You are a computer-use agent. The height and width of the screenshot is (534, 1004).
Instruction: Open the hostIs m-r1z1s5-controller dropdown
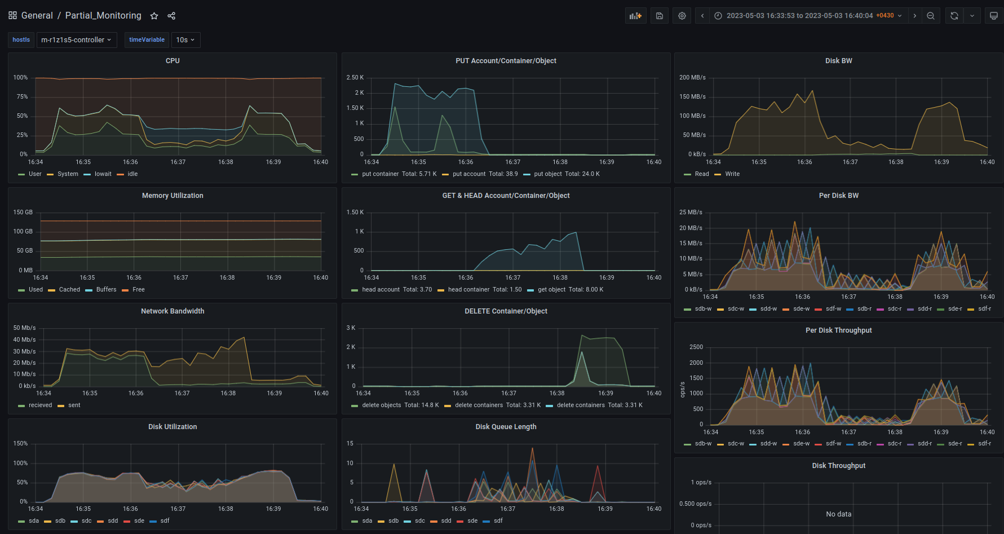coord(76,40)
